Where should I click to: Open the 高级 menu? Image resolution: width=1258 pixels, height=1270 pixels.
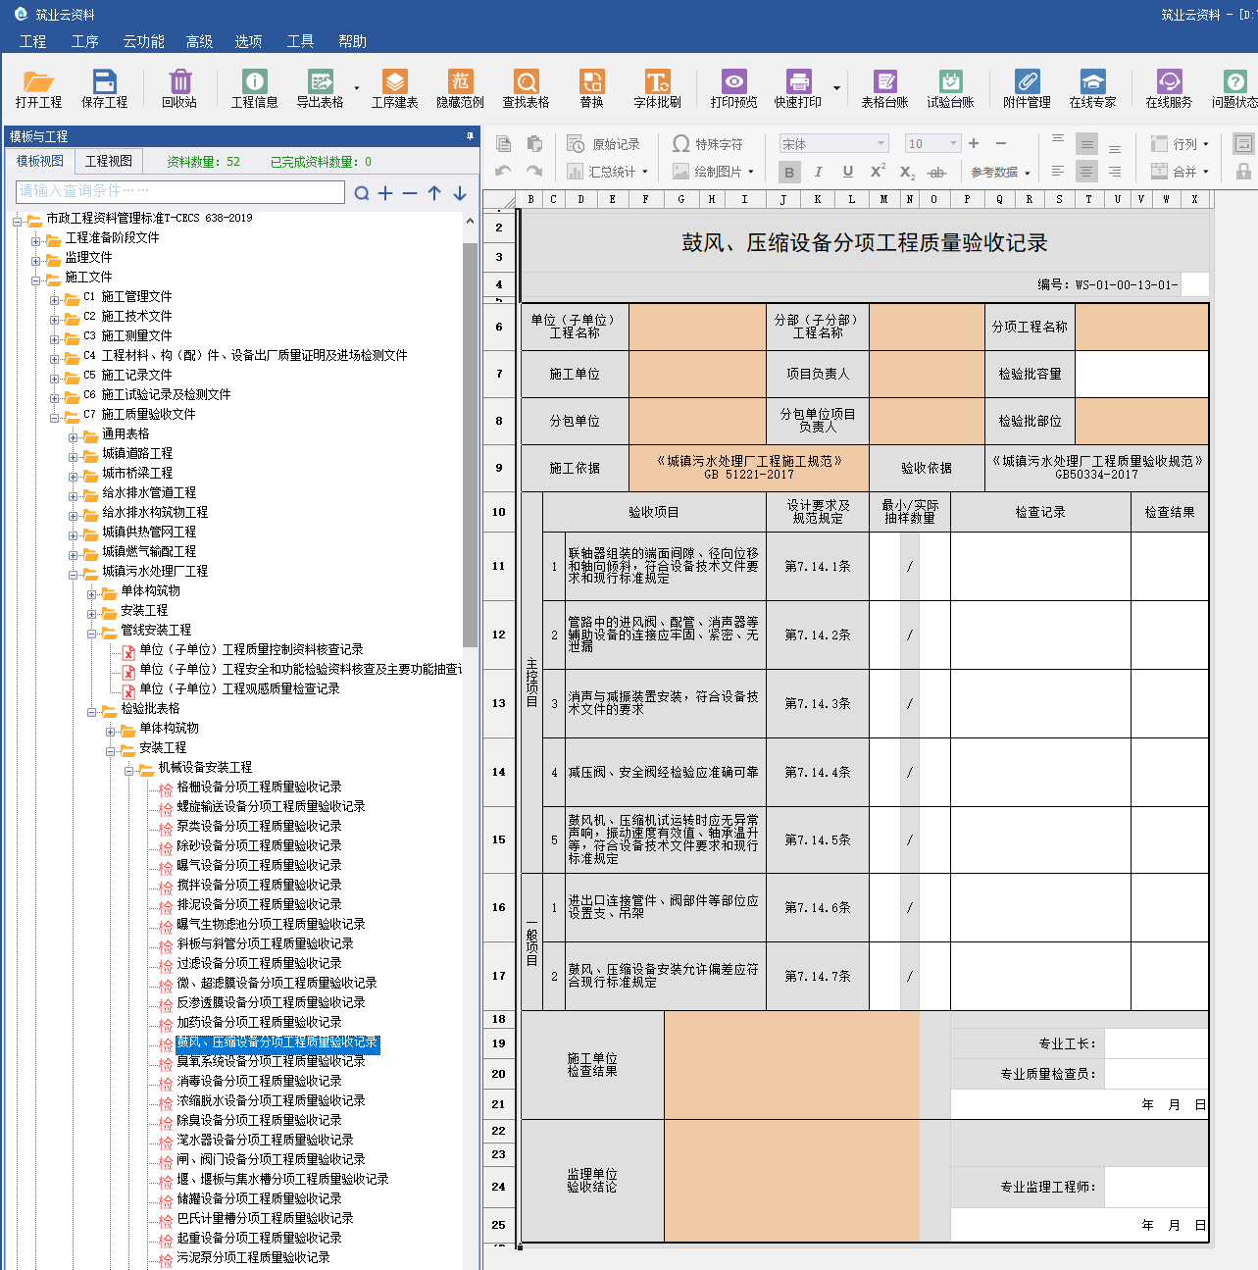click(x=199, y=41)
